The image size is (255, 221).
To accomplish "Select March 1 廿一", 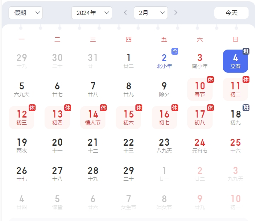I will coord(164,174).
